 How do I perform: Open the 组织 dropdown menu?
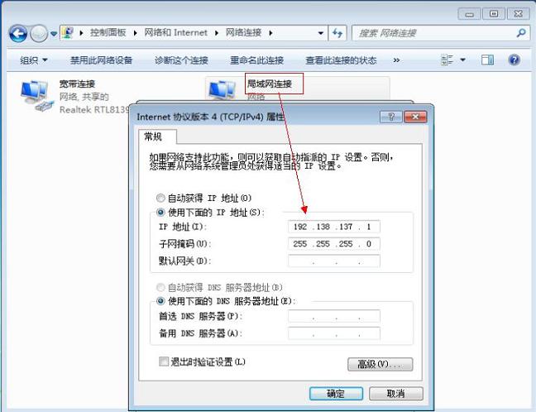pyautogui.click(x=34, y=60)
